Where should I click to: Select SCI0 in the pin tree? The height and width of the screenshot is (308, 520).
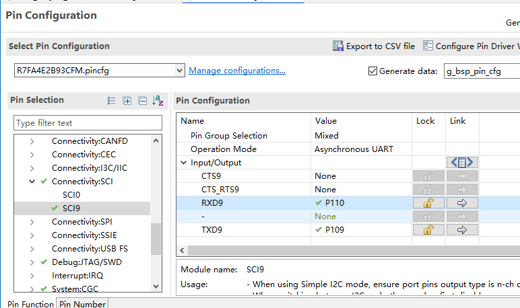tap(71, 195)
